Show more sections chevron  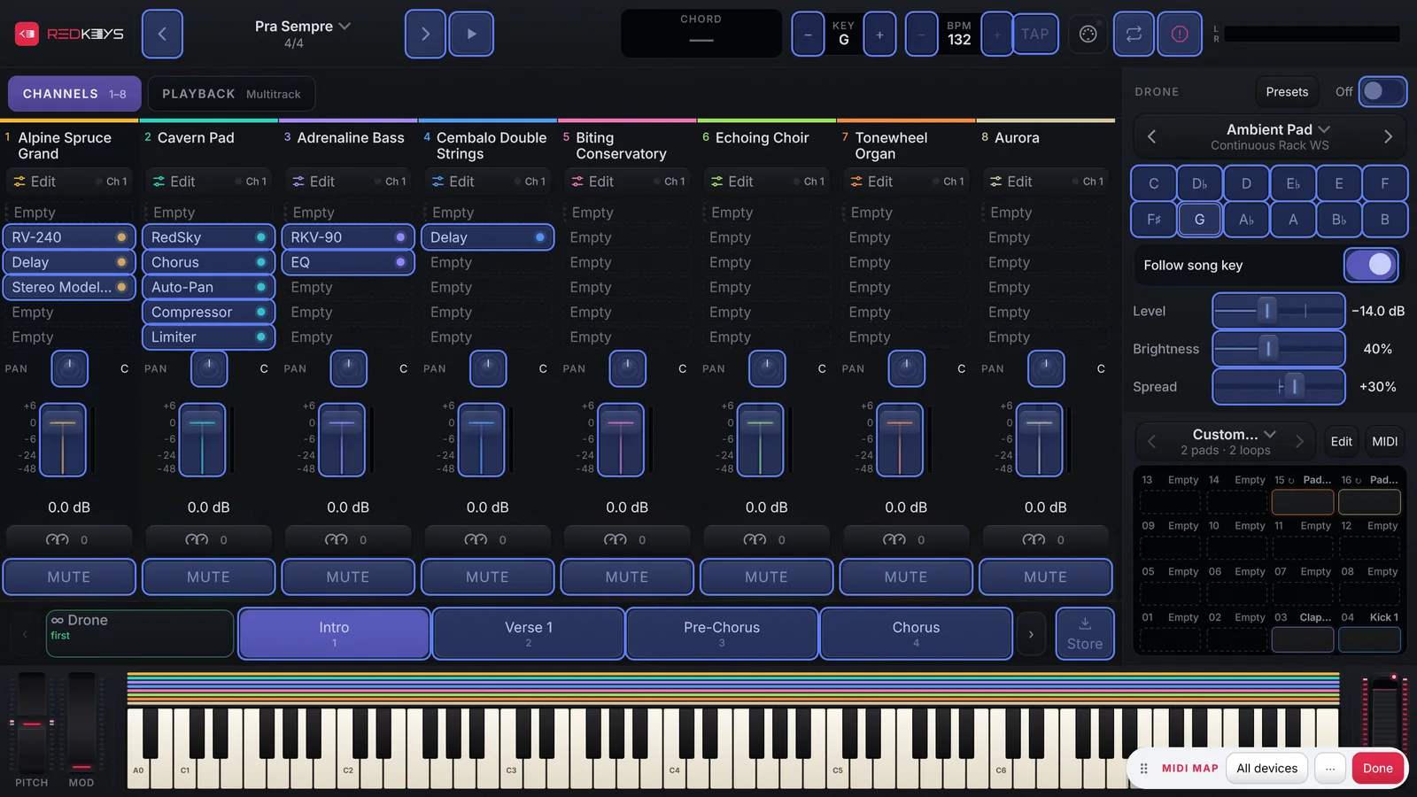[x=1031, y=634]
